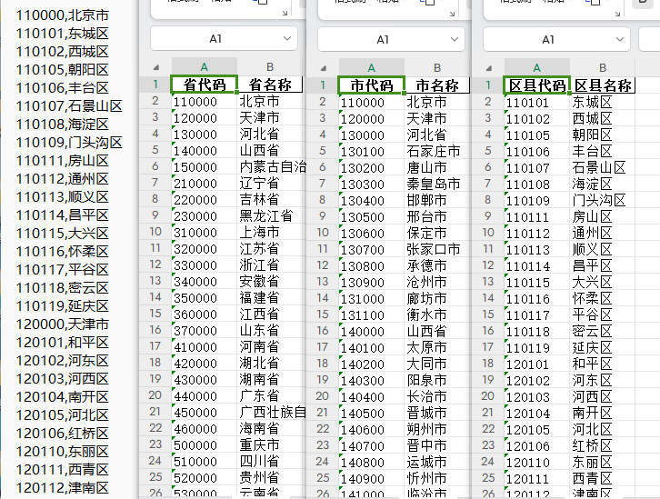The image size is (660, 499).
Task: Click cell 石景山区 in district sheet
Action: (x=603, y=167)
